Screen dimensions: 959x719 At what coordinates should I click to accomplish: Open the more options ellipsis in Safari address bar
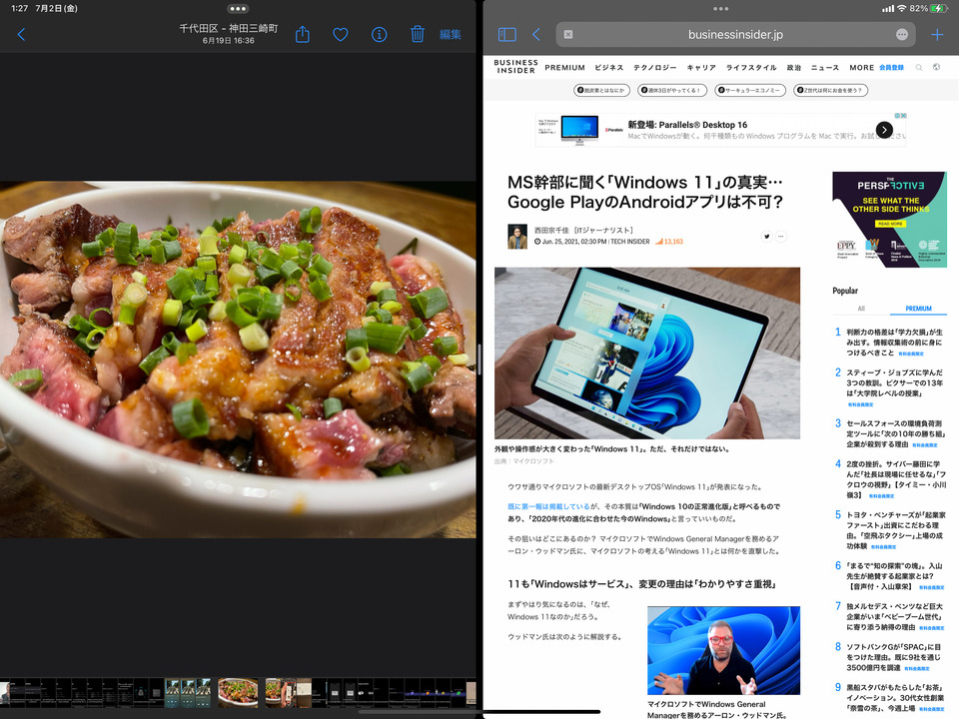tap(902, 34)
